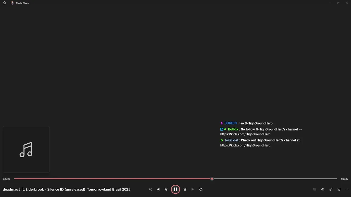The height and width of the screenshot is (197, 351).
Task: Skip forward 30 seconds
Action: [185, 189]
